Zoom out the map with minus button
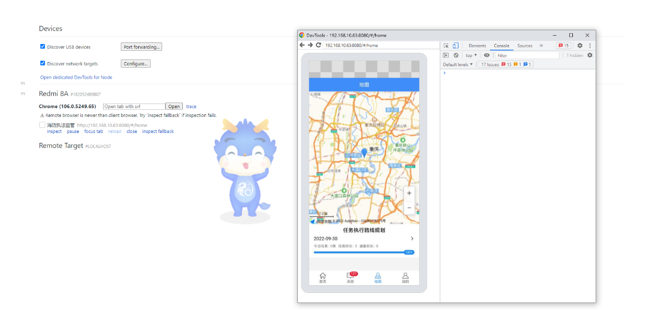 click(409, 208)
